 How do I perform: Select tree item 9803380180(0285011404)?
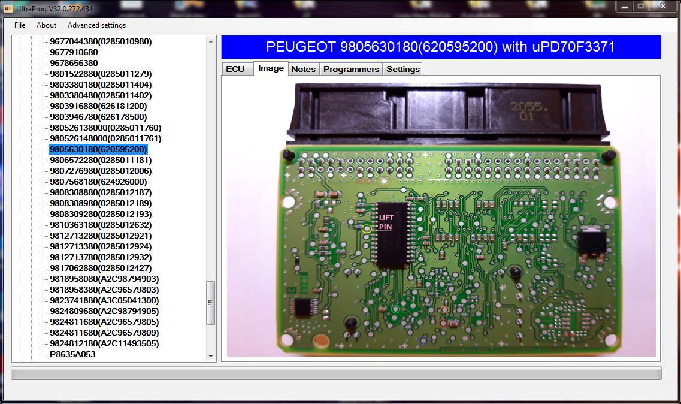[x=101, y=85]
